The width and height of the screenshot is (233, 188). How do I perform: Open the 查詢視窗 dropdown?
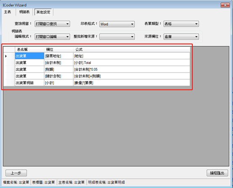coord(52,24)
